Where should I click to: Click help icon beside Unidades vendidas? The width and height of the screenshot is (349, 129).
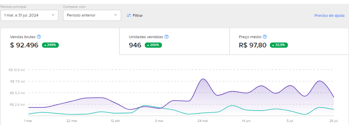[166, 37]
